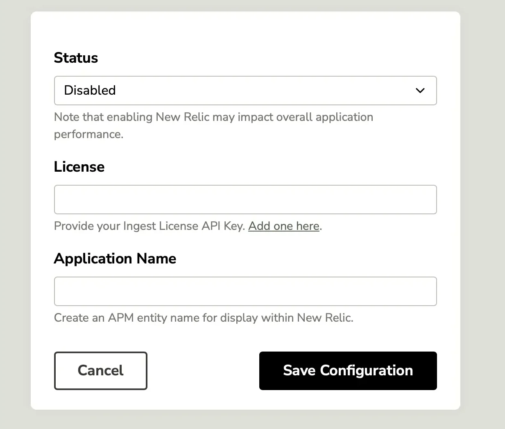Click the License section heading

[79, 167]
